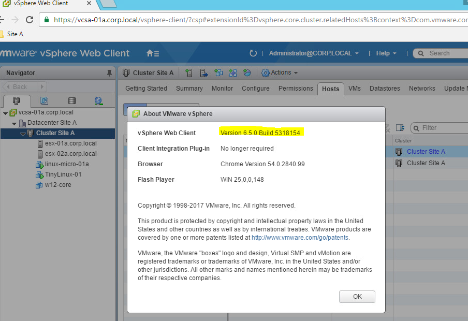Select host esx-01a.corp.local in the tree
Image resolution: width=468 pixels, height=321 pixels.
[71, 143]
